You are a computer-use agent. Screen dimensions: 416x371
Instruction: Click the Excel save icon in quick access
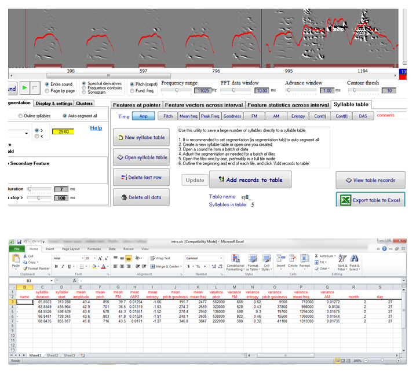[19, 242]
